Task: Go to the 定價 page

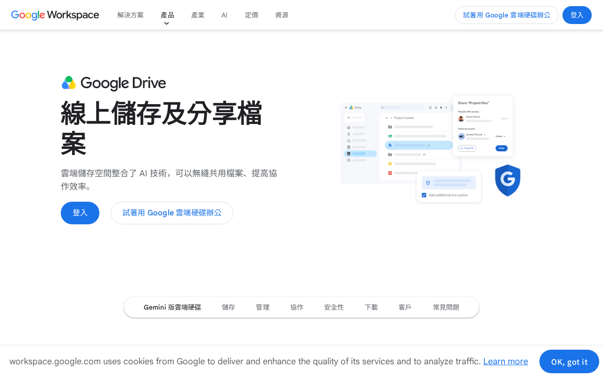Action: (252, 15)
